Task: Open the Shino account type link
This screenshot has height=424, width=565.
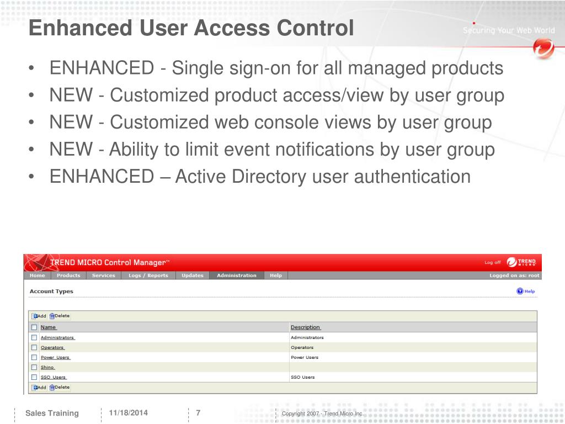Action: click(47, 367)
